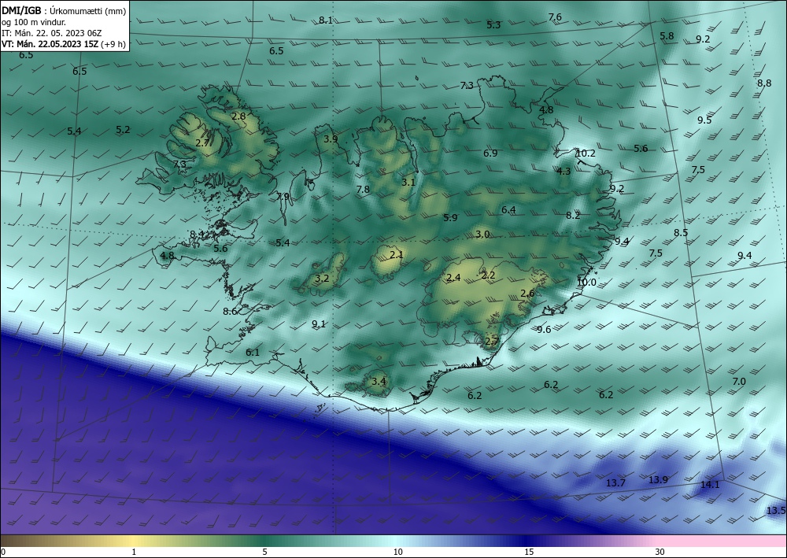Click the 13.5 value label
Viewport: 787px width, 558px height.
coord(777,511)
